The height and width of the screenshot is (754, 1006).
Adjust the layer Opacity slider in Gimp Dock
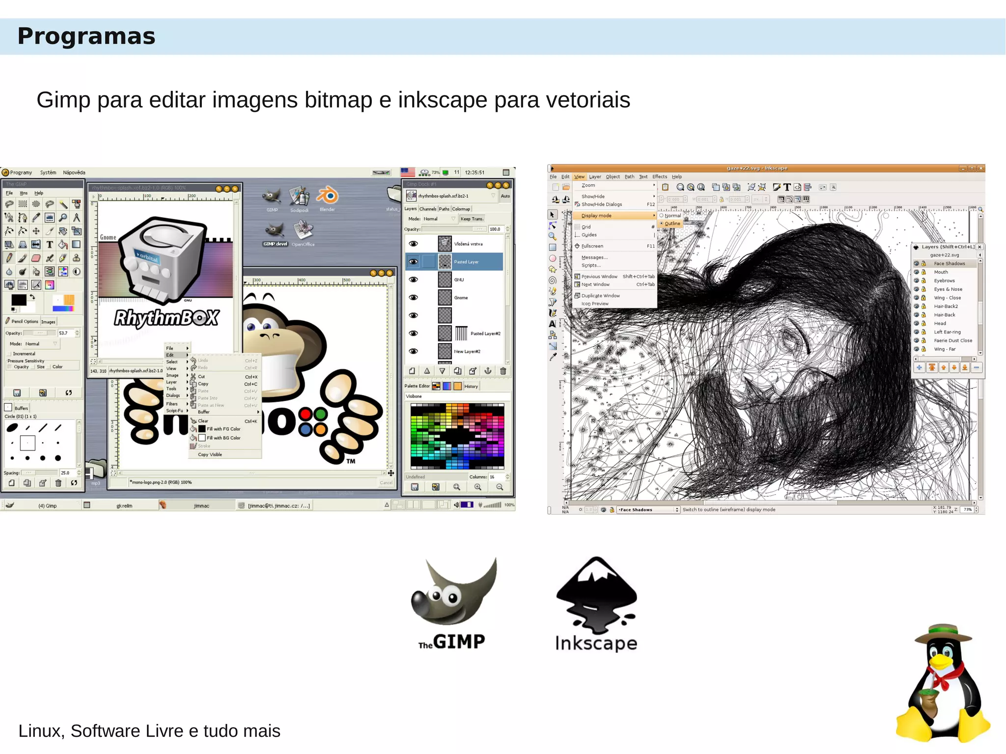point(454,229)
